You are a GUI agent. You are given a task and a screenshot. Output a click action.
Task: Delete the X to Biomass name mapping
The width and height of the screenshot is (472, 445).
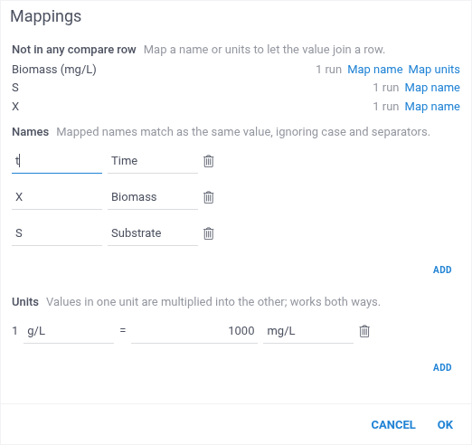point(209,197)
